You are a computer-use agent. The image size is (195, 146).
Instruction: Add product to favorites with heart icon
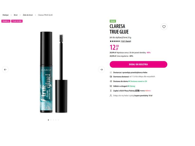point(164,27)
